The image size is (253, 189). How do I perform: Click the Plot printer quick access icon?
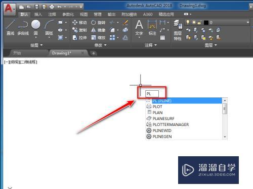point(52,7)
